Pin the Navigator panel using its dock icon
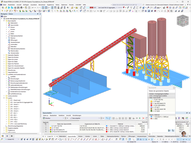This screenshot has height=143, width=191. (38, 14)
